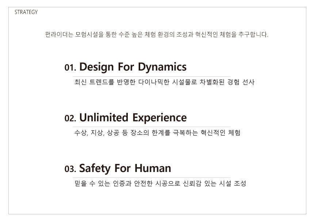Click the 02. number marker

[x=70, y=118]
